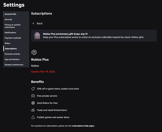Click the anniversary gift box icon
The image size is (162, 132).
point(37,36)
